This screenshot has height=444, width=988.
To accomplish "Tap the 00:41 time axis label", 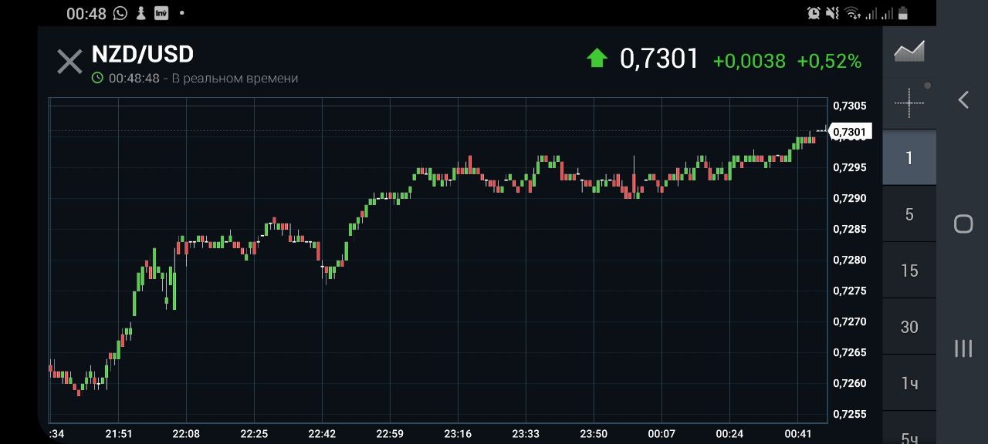I will tap(797, 434).
